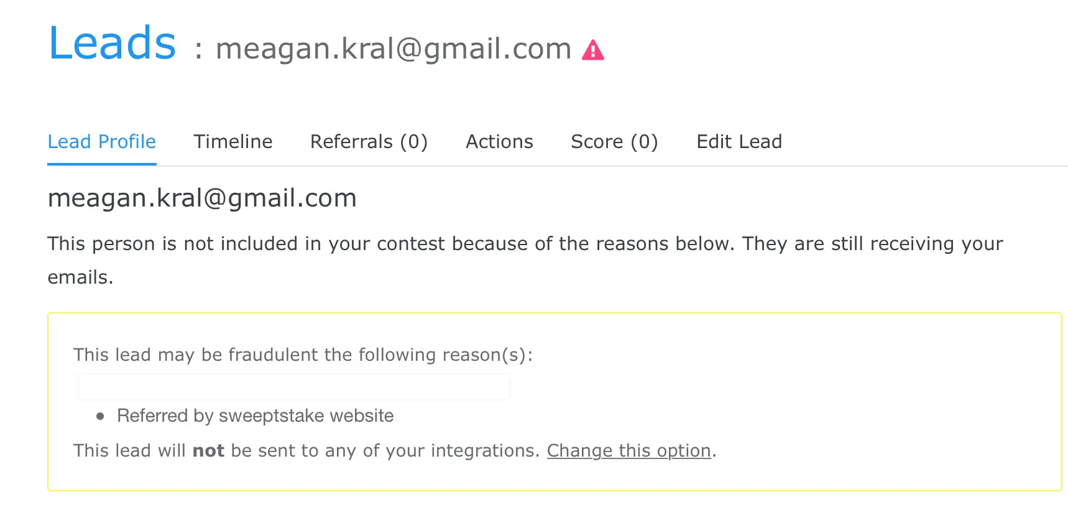Viewport: 1068px width, 530px height.
Task: Click the Referred by sweeptstake website reason
Action: coord(255,416)
